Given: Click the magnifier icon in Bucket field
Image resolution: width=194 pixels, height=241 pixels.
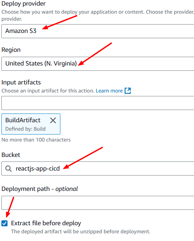Looking at the screenshot, I should click(8, 168).
